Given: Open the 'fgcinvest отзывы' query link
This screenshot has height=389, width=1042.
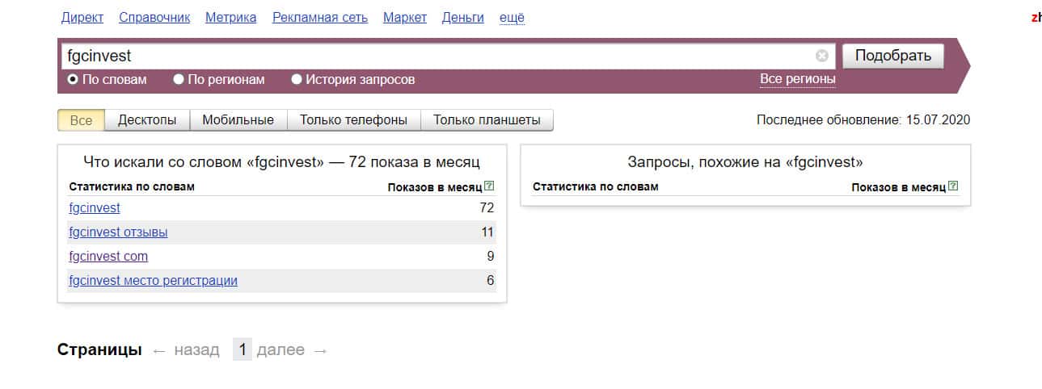Looking at the screenshot, I should (118, 232).
